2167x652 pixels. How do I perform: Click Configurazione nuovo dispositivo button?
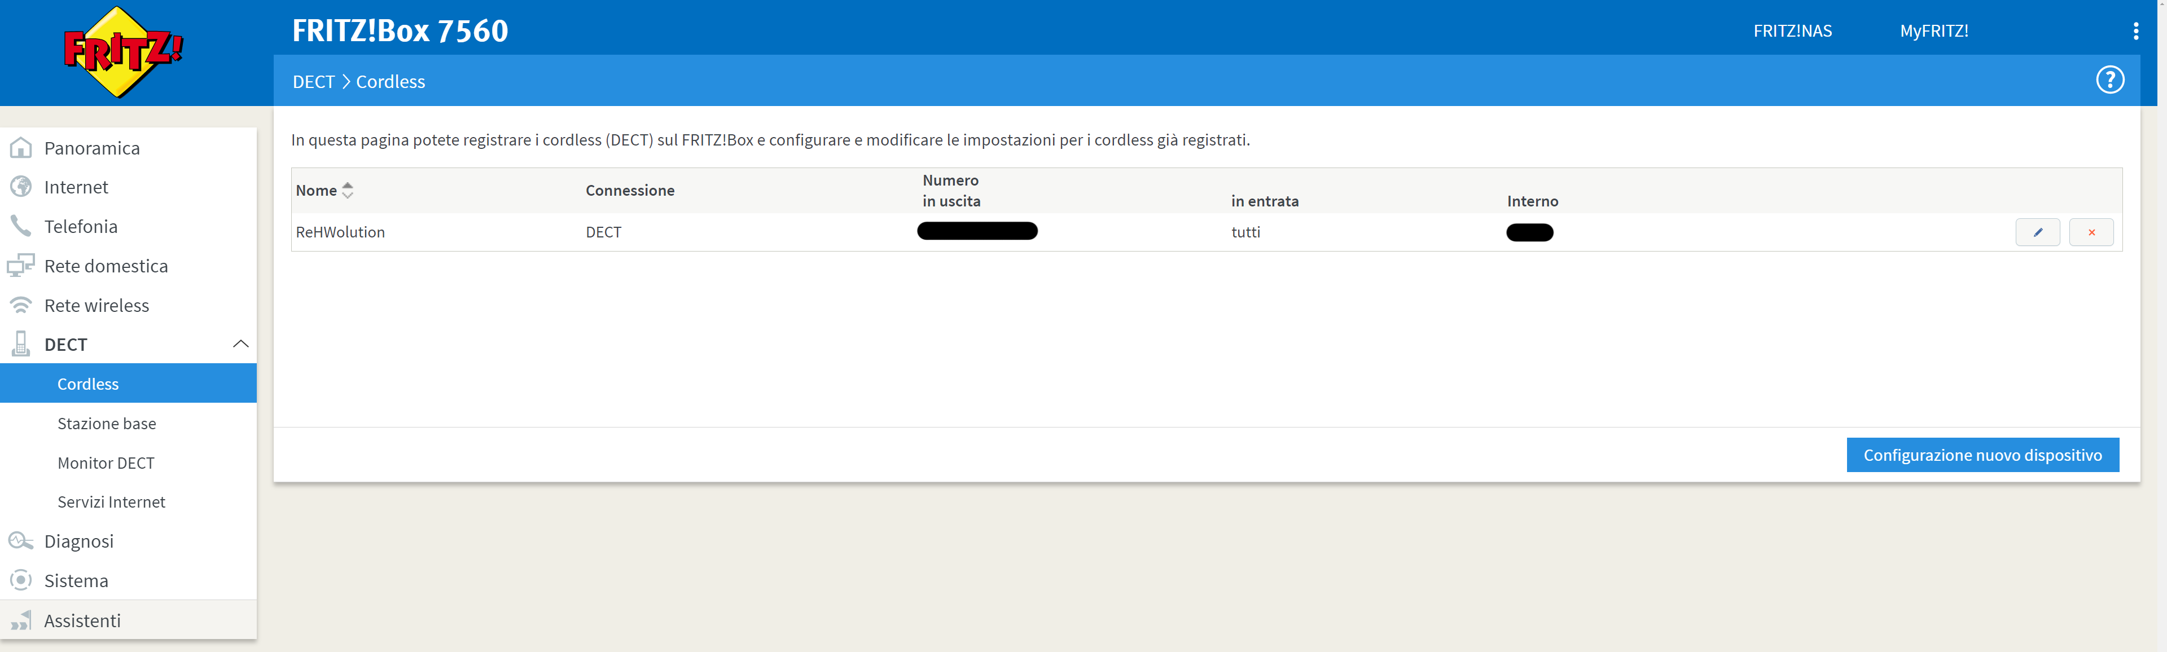coord(1982,455)
